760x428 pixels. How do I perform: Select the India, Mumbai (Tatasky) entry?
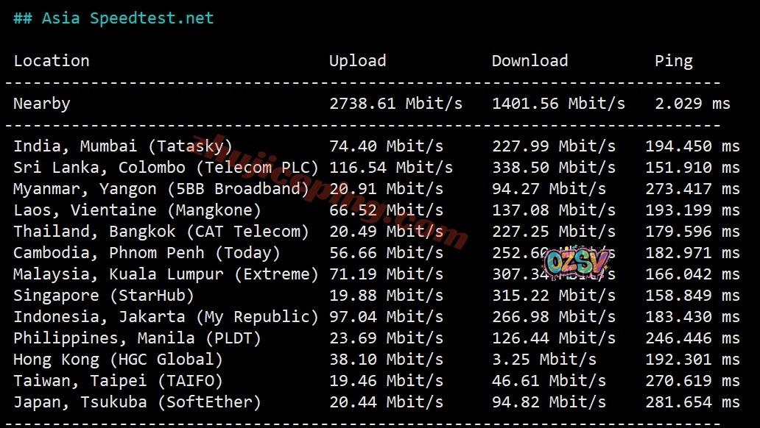pyautogui.click(x=123, y=146)
